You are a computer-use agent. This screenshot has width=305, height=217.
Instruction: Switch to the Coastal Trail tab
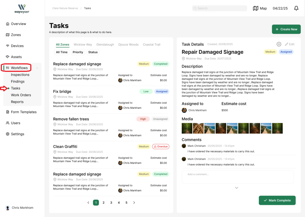point(152,45)
